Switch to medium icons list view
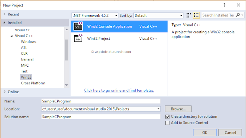 tap(196, 15)
